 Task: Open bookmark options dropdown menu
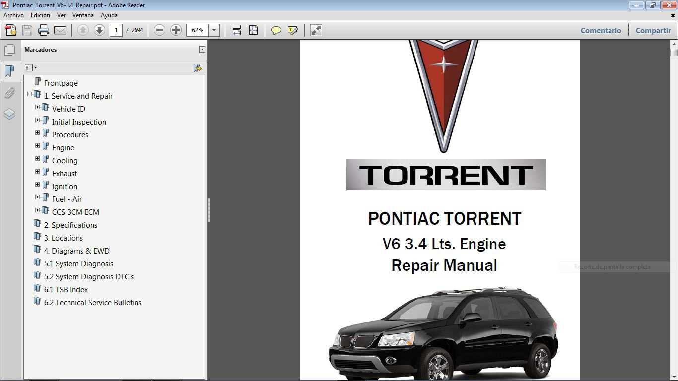pos(31,68)
